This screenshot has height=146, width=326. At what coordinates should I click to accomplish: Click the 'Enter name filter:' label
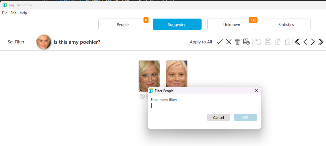(164, 100)
